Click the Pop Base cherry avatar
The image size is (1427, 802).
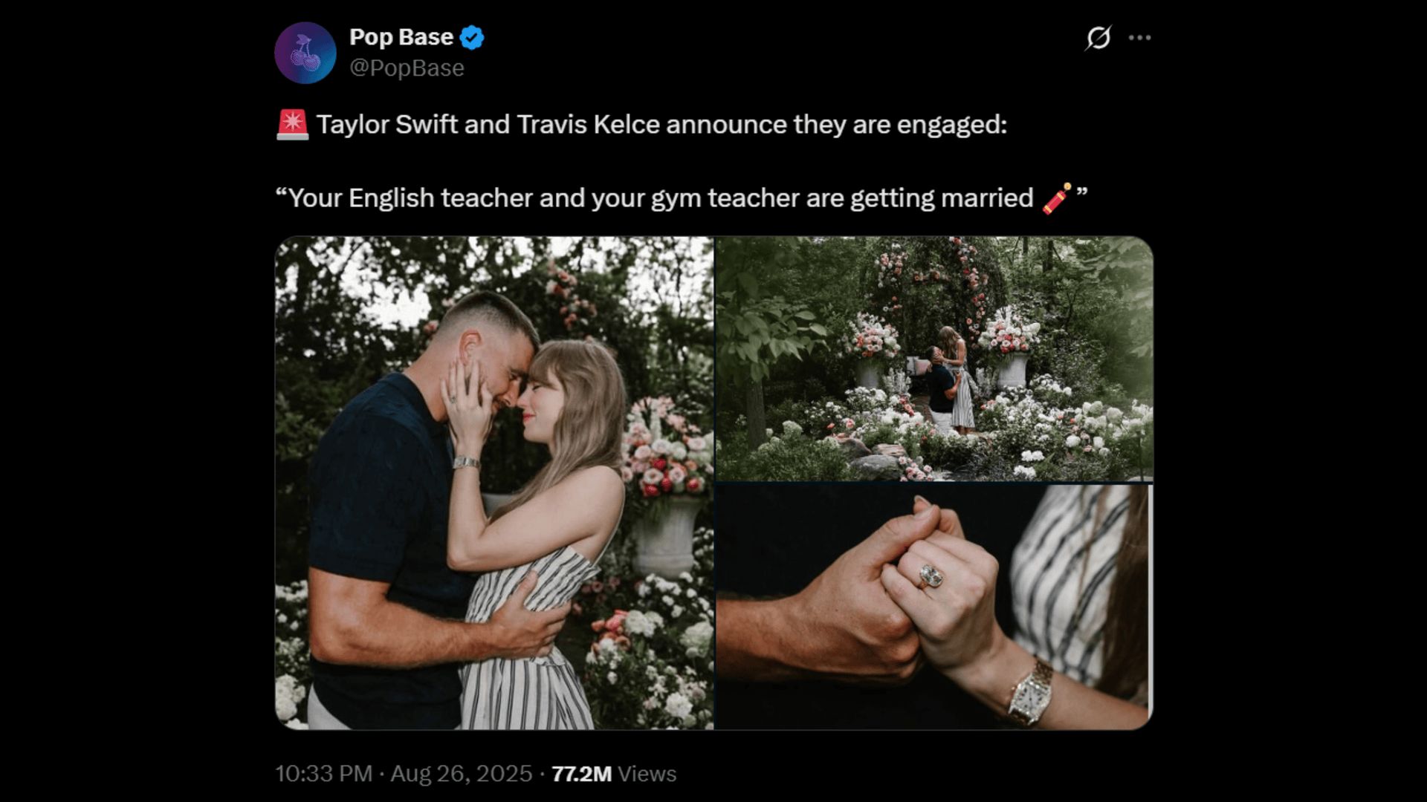click(305, 53)
